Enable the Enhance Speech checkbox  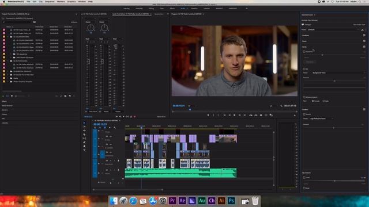point(304,97)
